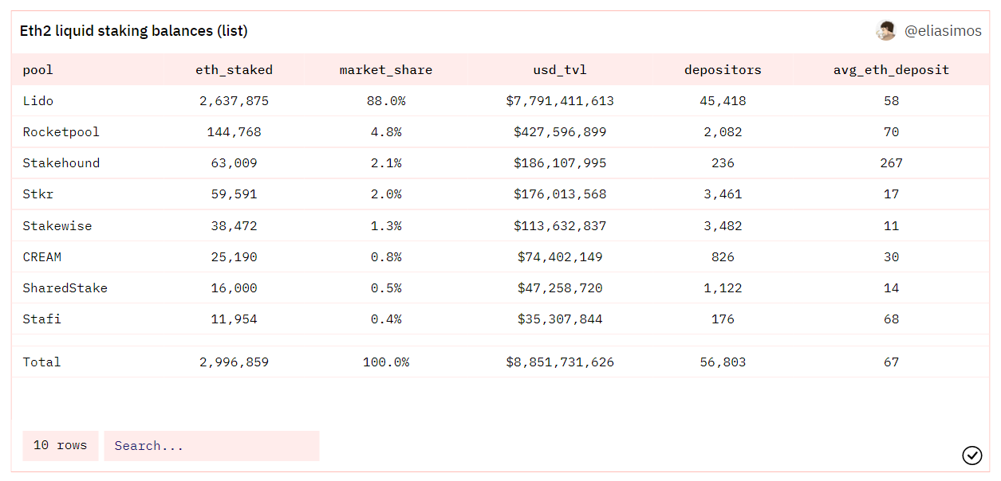Open the Eth2 liquid staking balances title
Screen dimensions: 1001x481
(x=134, y=31)
